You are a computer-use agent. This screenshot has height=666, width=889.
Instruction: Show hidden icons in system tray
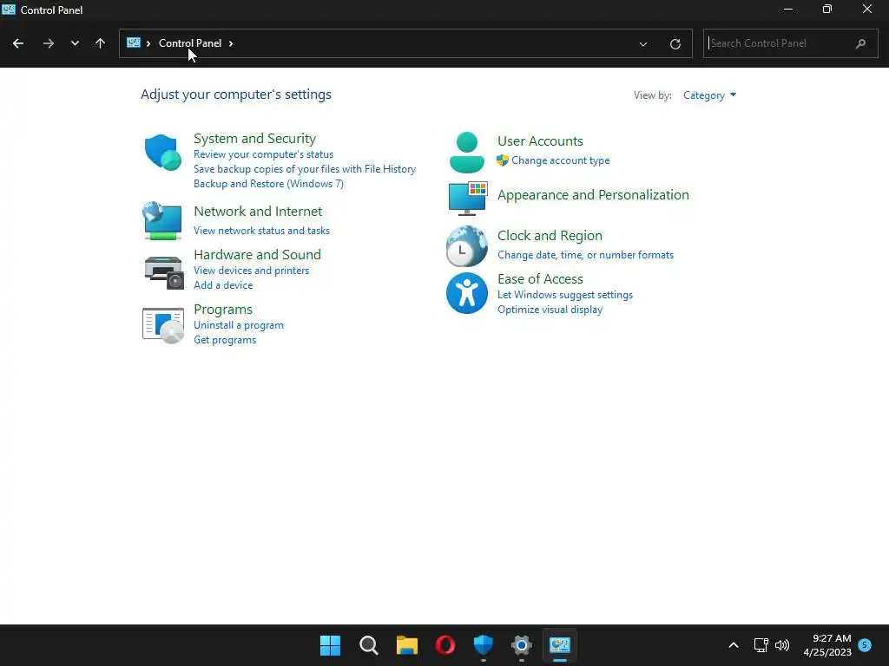tap(733, 645)
